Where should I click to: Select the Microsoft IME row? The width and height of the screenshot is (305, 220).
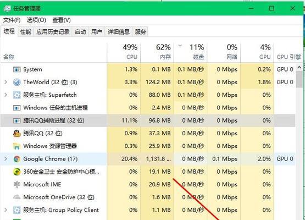pyautogui.click(x=148, y=184)
